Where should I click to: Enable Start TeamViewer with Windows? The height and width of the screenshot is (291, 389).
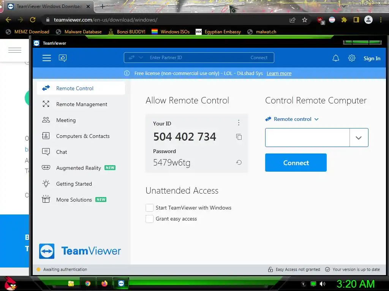click(x=149, y=208)
